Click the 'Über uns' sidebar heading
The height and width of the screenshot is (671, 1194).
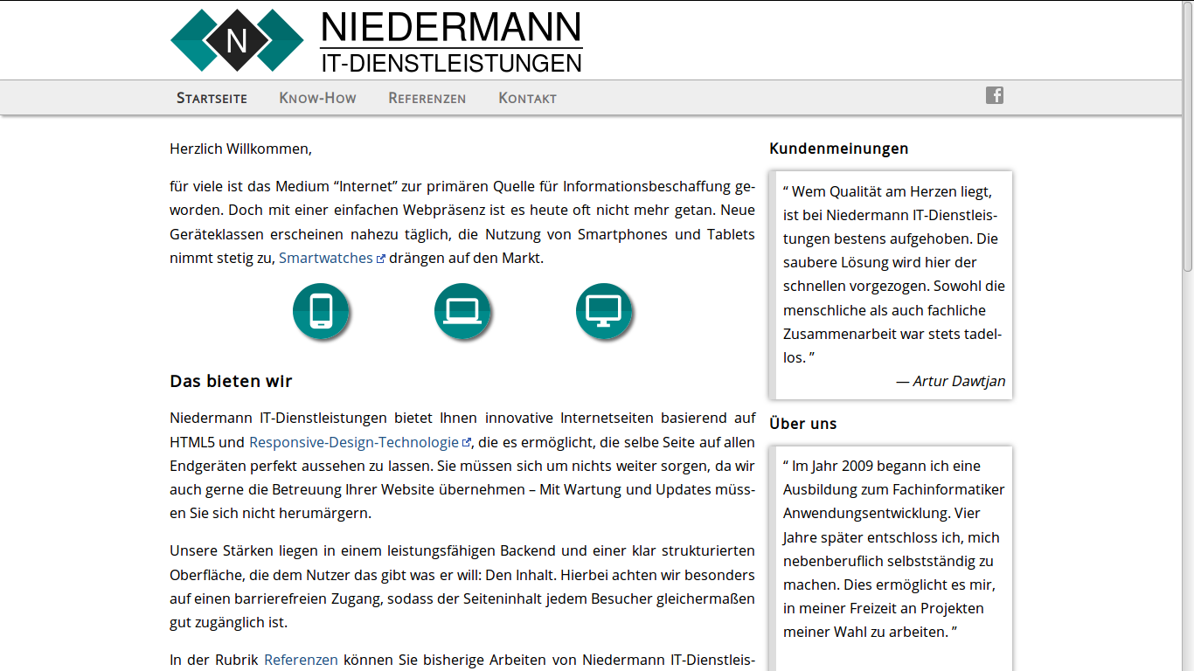pos(803,424)
